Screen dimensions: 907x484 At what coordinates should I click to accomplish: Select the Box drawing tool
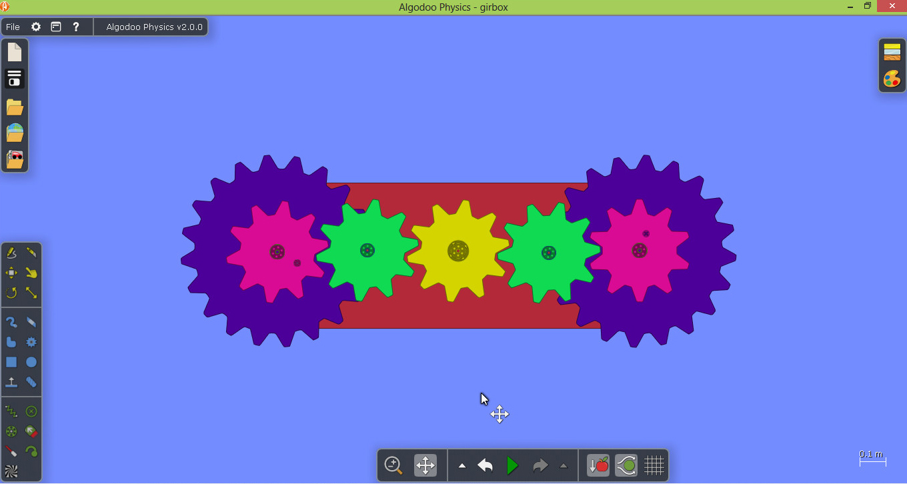point(11,362)
